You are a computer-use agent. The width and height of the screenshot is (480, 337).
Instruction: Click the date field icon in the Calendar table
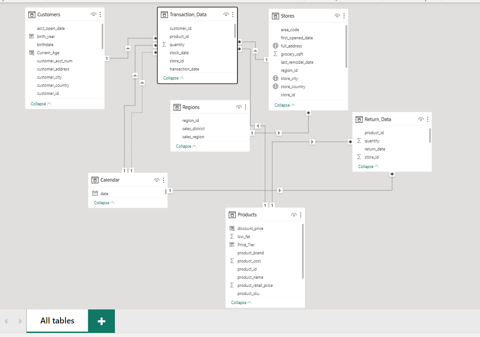[95, 193]
